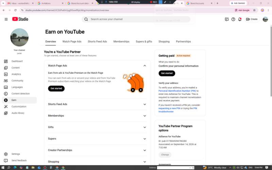Click the Action required badge
Viewport: 272px width, 170px height.
coord(183,56)
